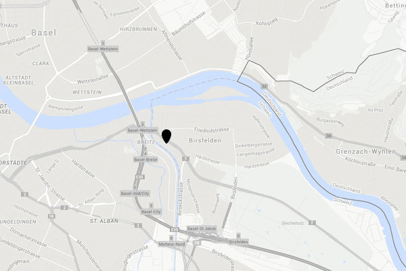
Task: Select the Friedhofstrasse street label
Action: [x=212, y=129]
